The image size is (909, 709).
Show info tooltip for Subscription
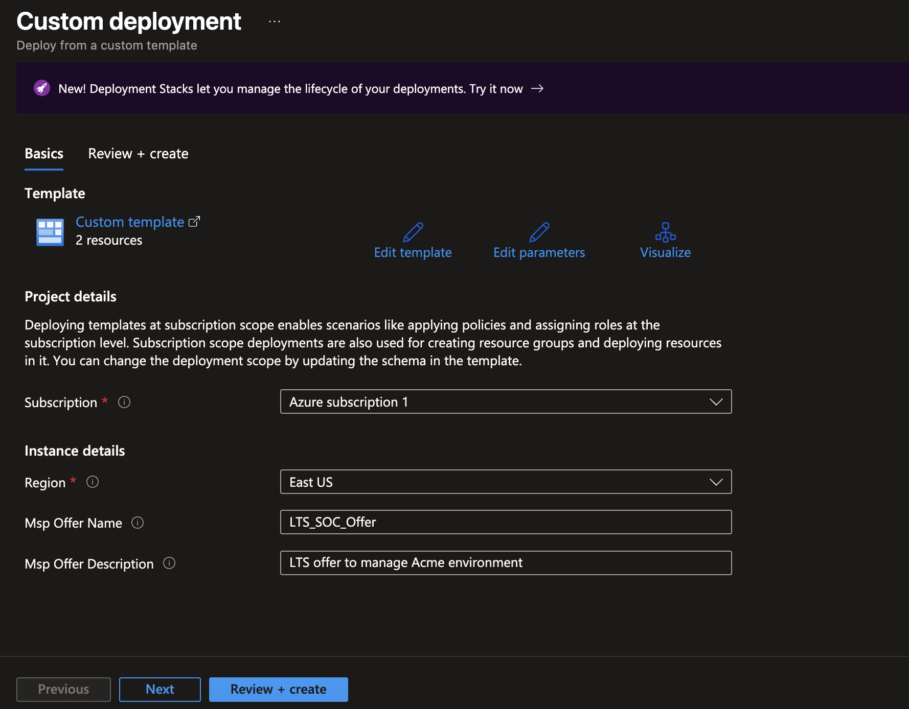point(124,402)
